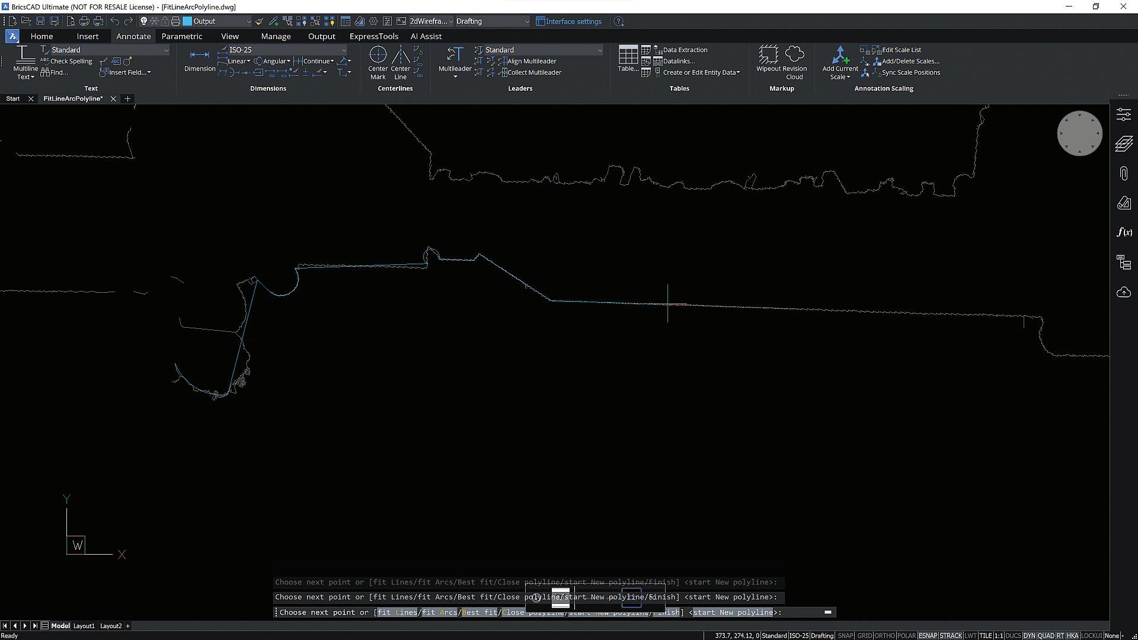This screenshot has width=1138, height=640.
Task: Open the Parameters f(x) panel
Action: (x=1123, y=232)
